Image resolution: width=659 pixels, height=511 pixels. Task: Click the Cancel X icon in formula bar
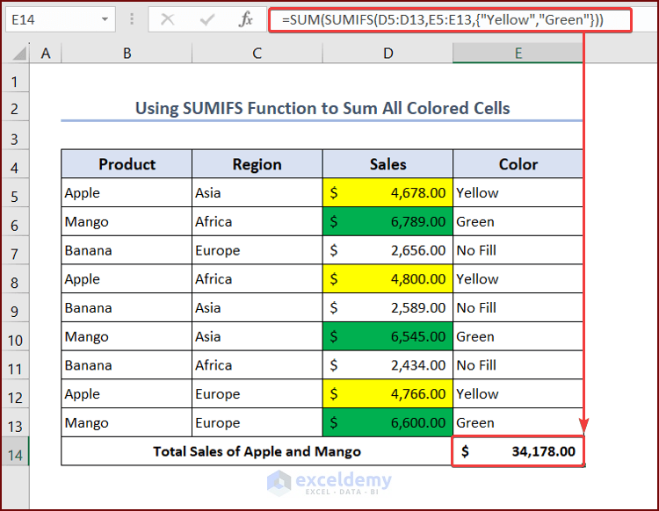click(x=168, y=19)
